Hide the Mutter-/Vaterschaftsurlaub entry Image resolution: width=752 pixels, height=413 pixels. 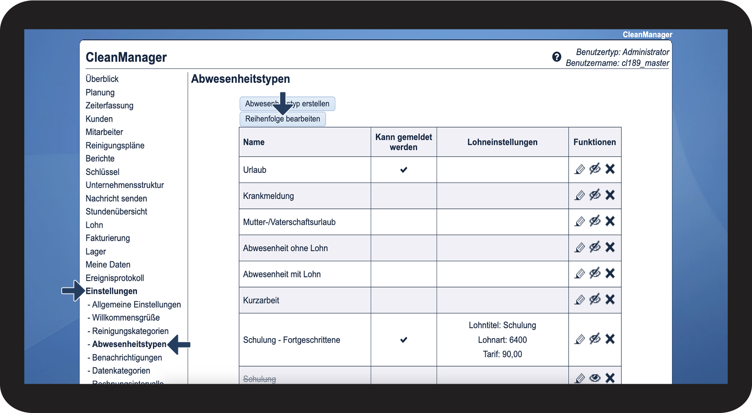595,221
